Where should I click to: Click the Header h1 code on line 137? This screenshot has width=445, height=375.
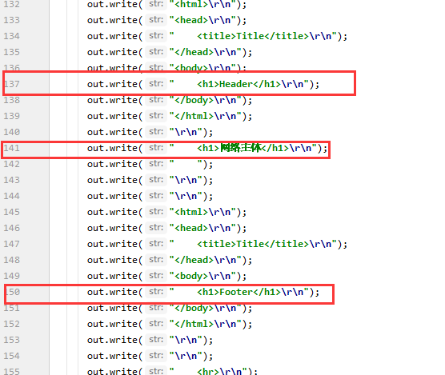pos(239,84)
